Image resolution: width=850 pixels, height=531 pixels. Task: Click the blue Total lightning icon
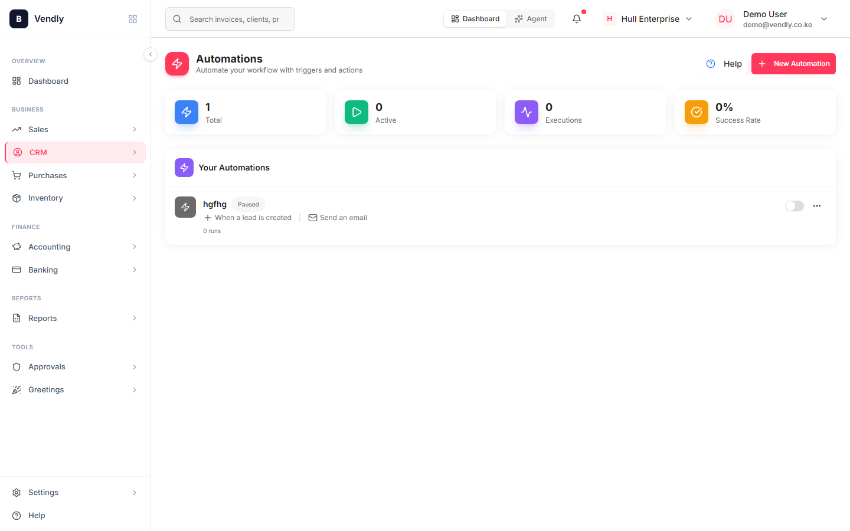[x=187, y=112]
